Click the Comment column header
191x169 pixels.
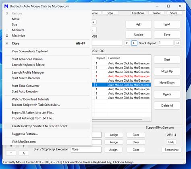[129, 58]
